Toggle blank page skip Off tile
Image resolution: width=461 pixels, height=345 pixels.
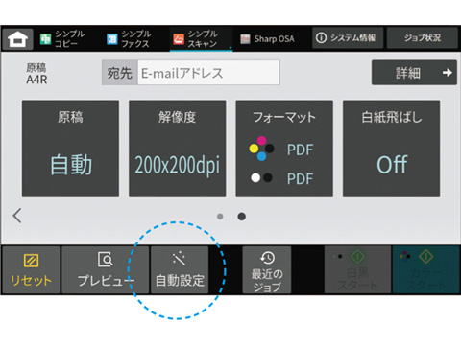pos(391,149)
